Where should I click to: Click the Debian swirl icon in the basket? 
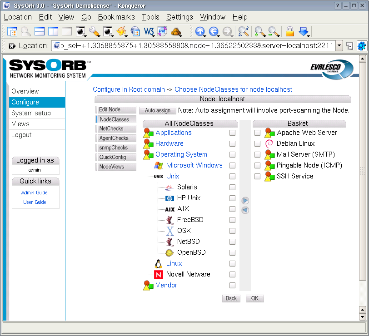pyautogui.click(x=269, y=143)
